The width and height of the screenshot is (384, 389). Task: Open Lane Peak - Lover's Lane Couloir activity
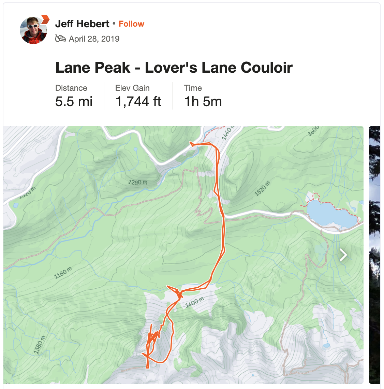[x=174, y=68]
